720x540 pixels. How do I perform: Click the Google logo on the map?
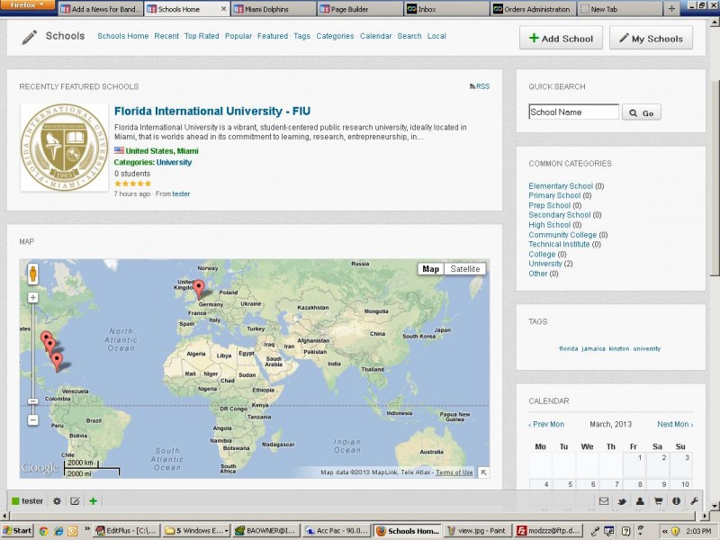tap(40, 468)
